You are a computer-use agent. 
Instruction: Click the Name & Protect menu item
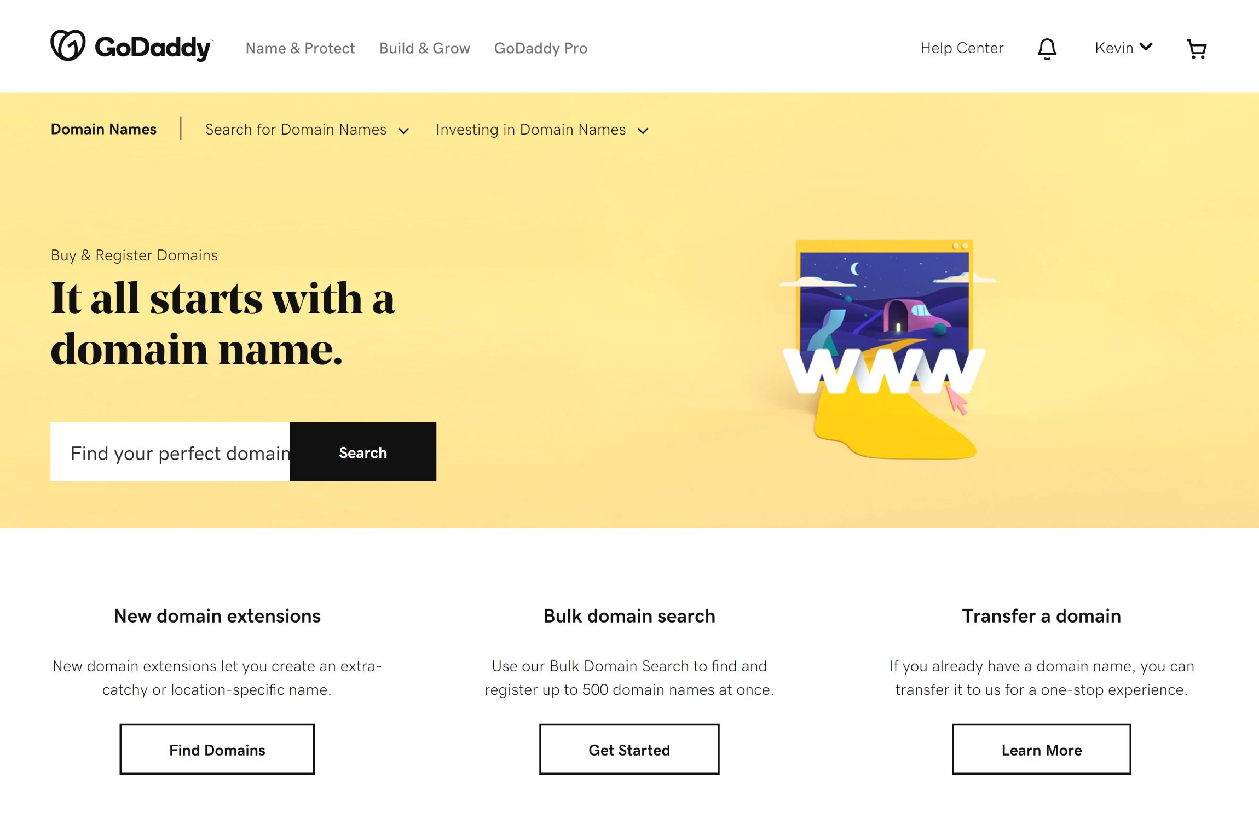tap(300, 48)
